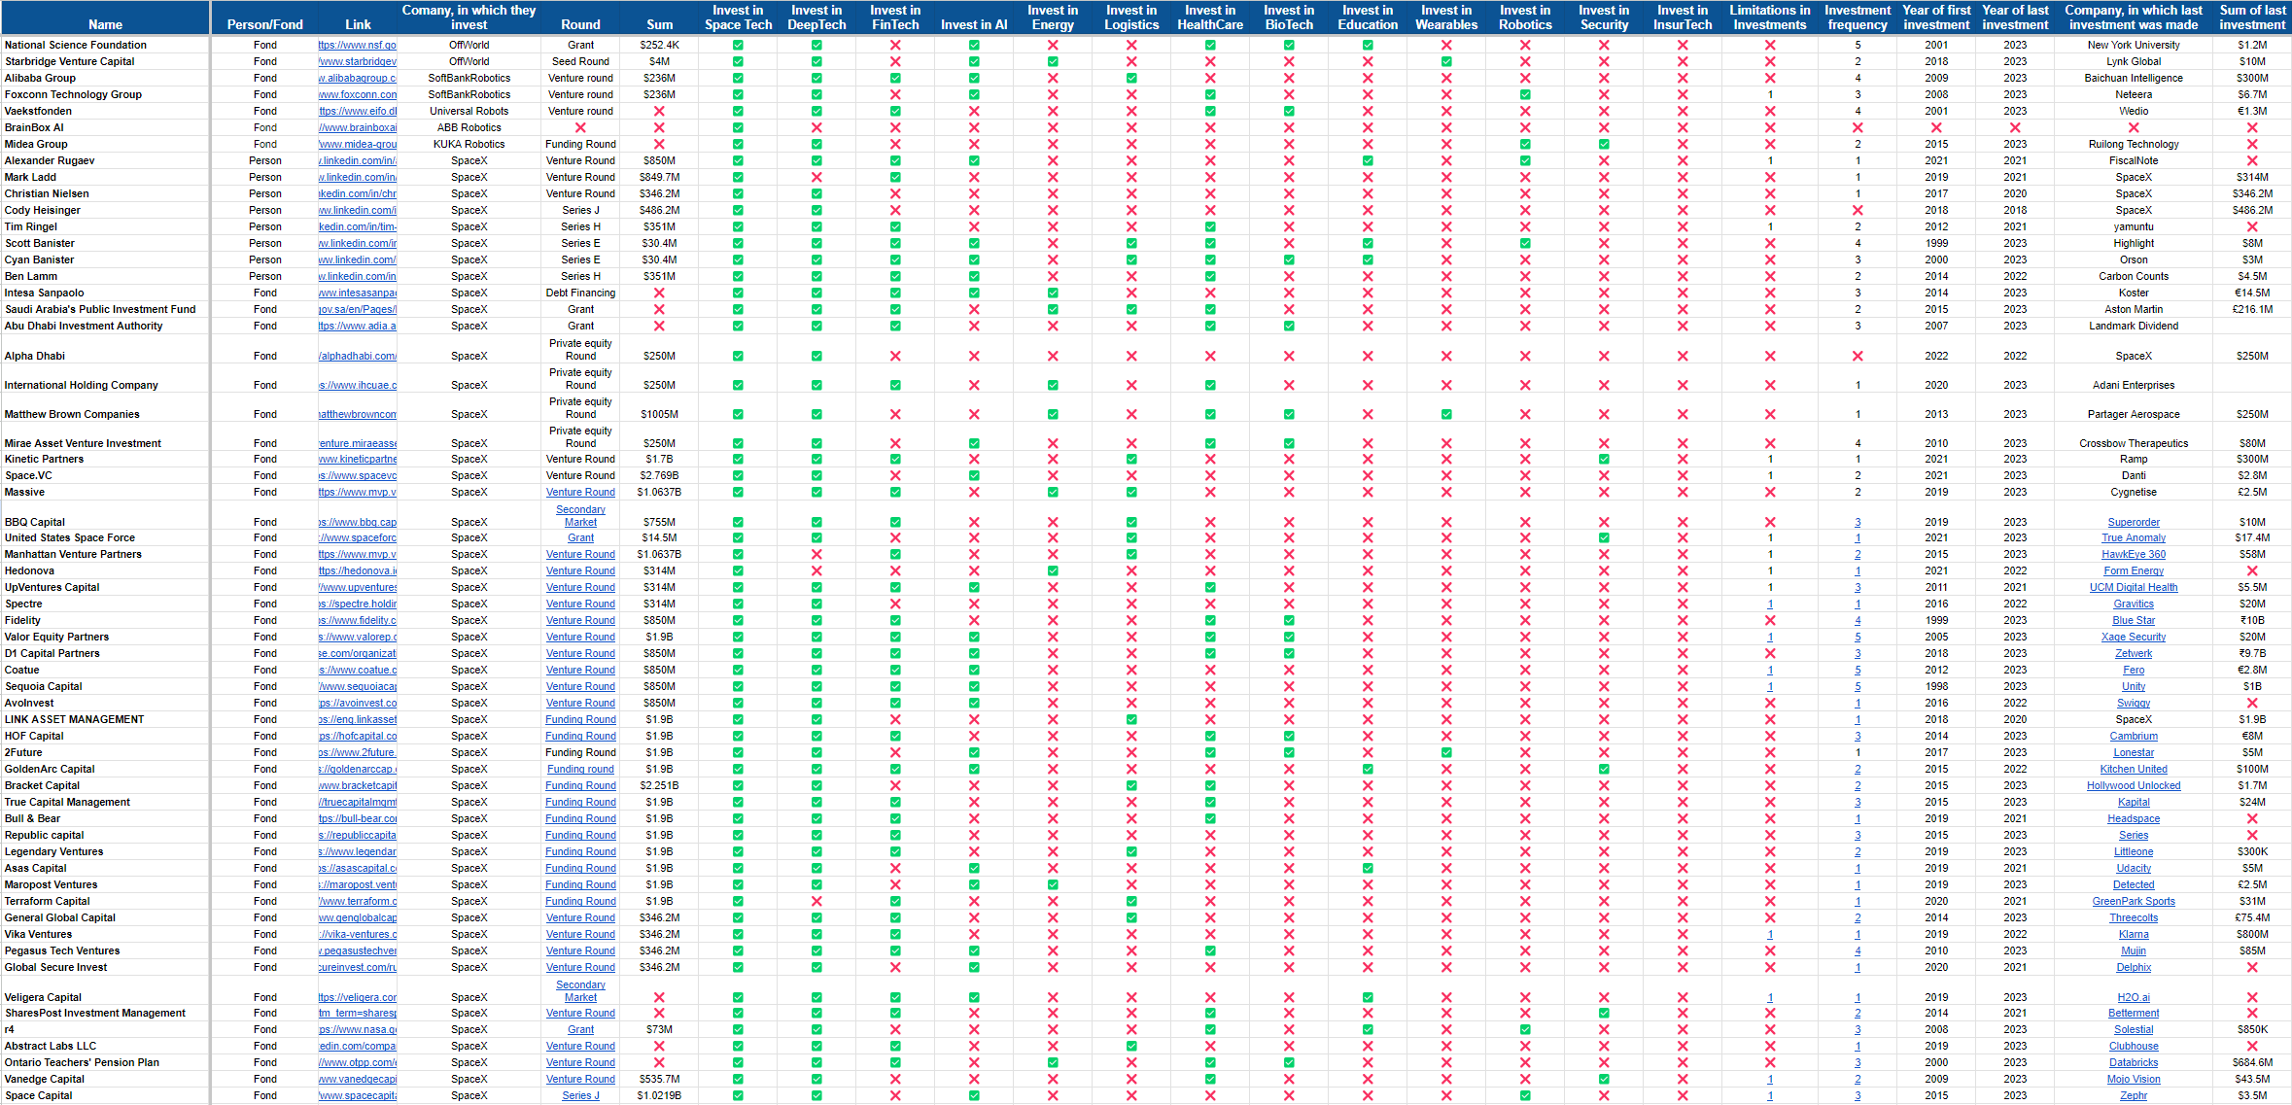The height and width of the screenshot is (1105, 2292).
Task: Click the red X in Vaekstfonden's Sum cell
Action: click(x=659, y=111)
